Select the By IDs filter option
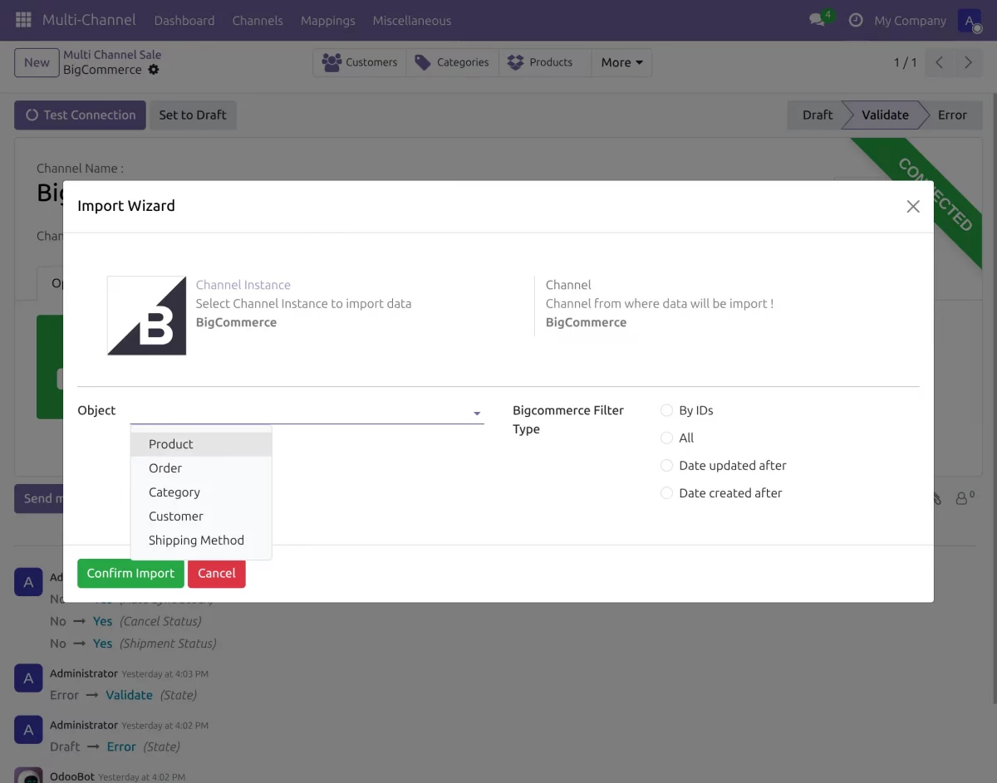 (x=666, y=410)
